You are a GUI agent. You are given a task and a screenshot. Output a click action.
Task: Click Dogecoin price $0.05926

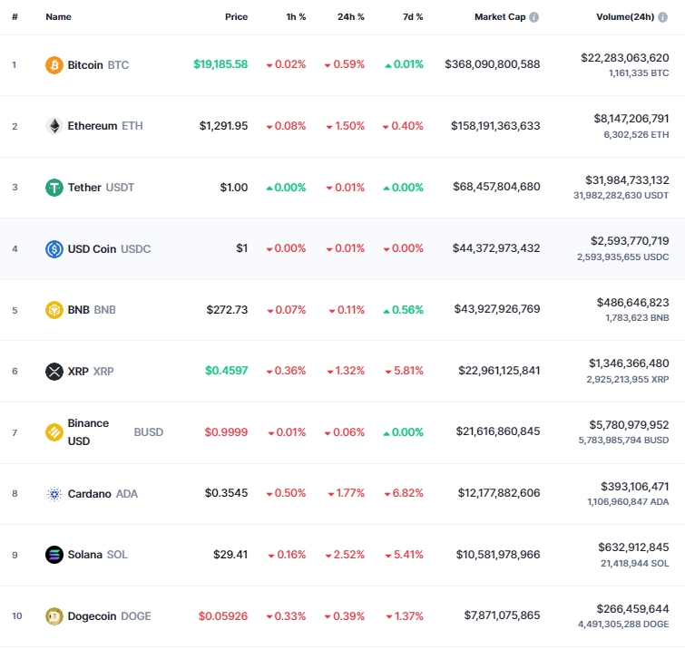pyautogui.click(x=223, y=616)
